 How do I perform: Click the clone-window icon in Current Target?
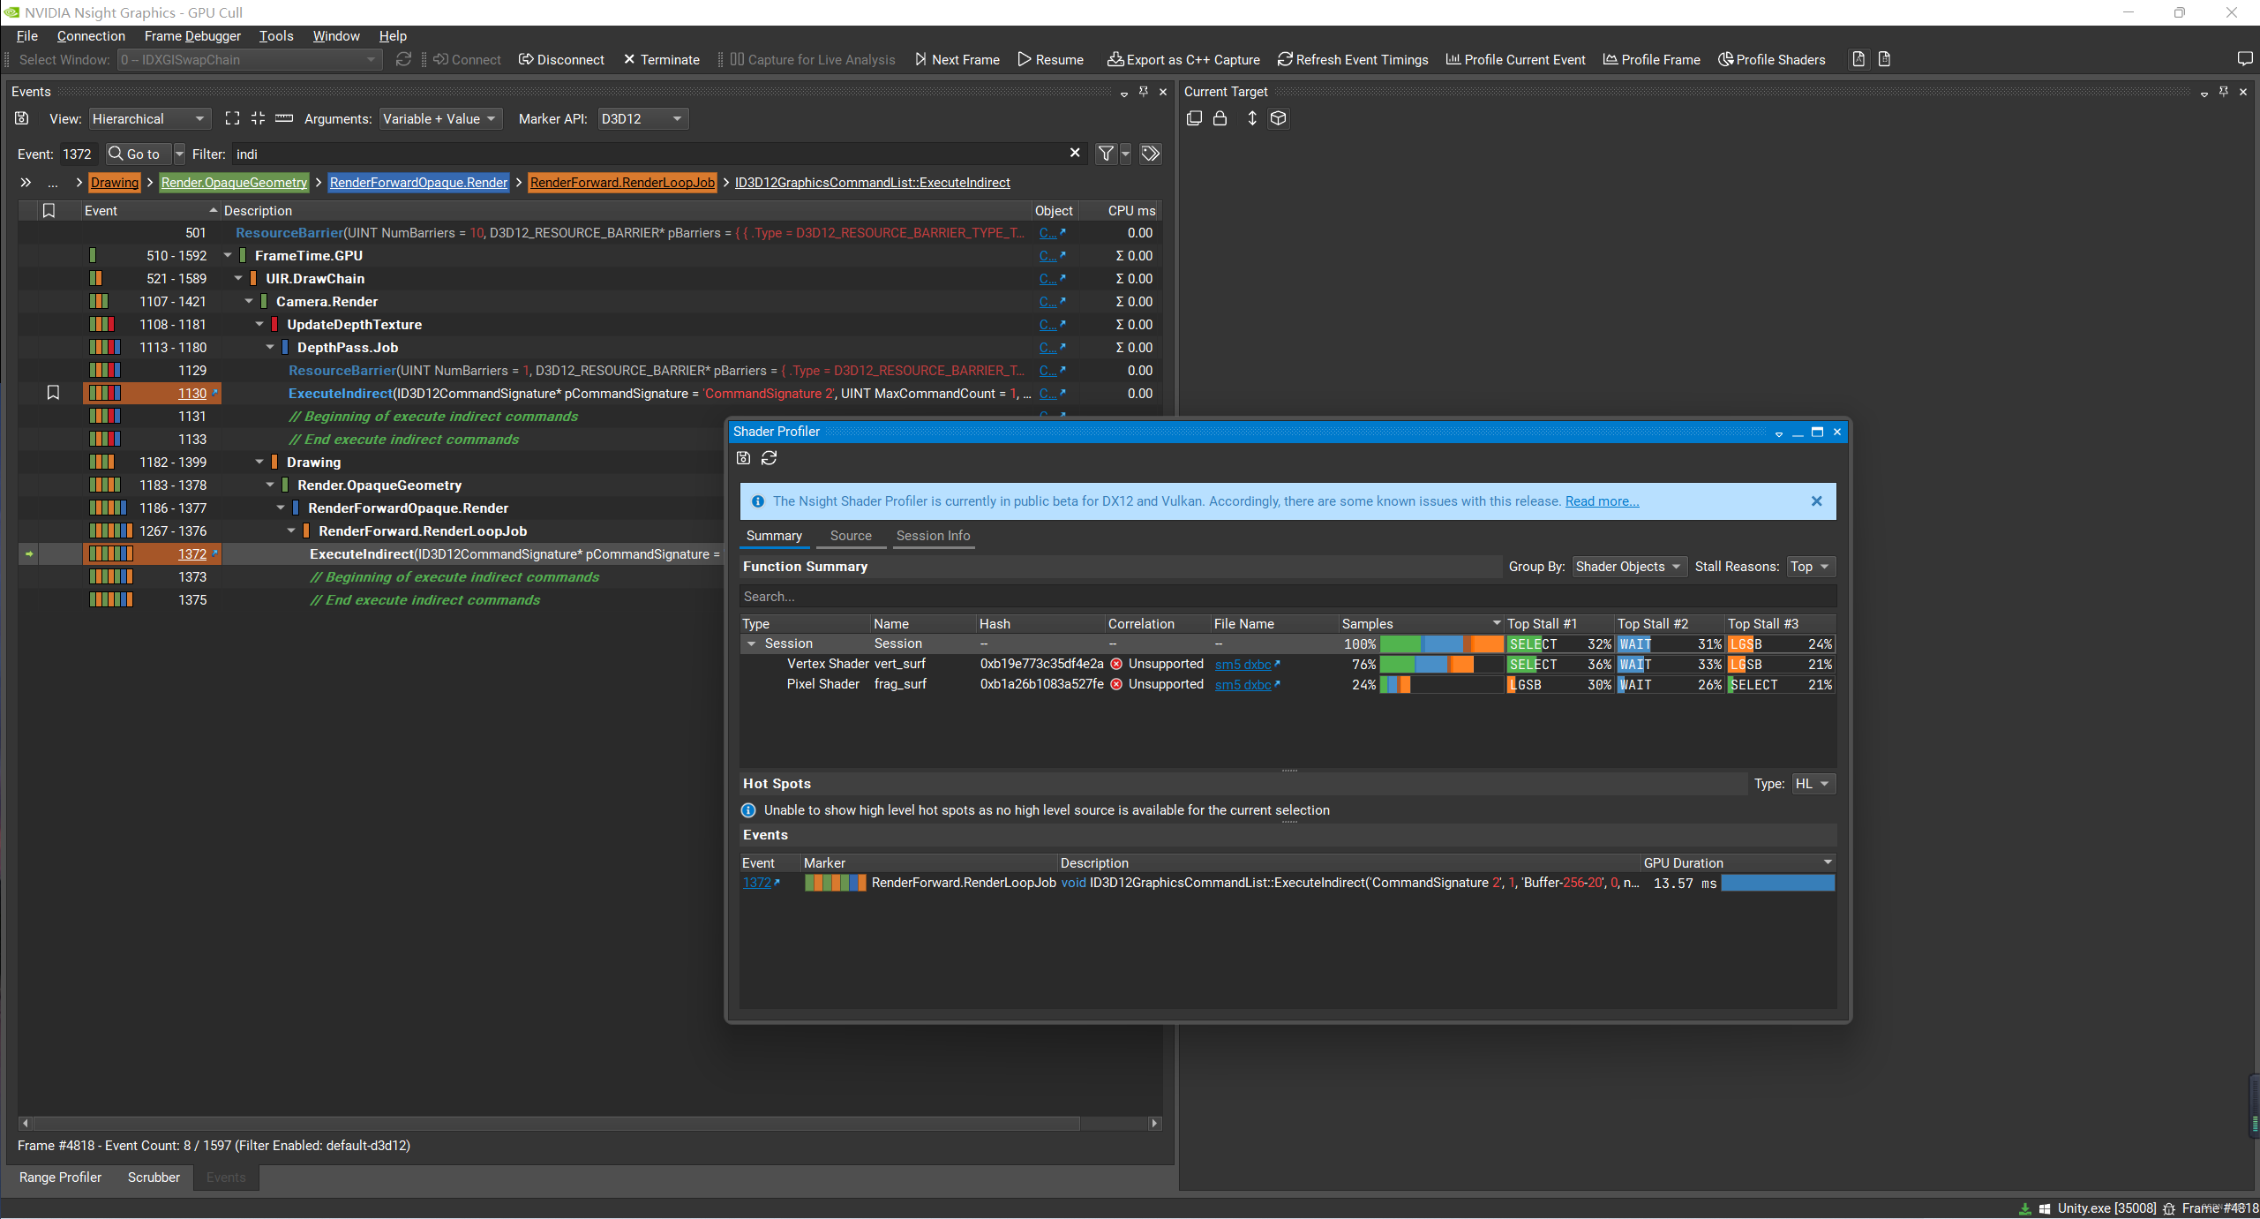[1194, 118]
